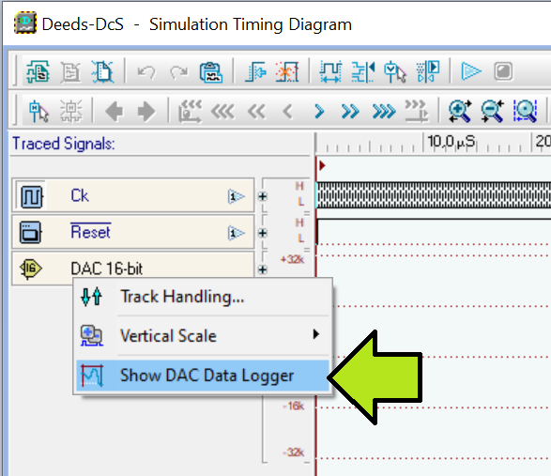Toggle the Ck signal input arrow

(236, 196)
